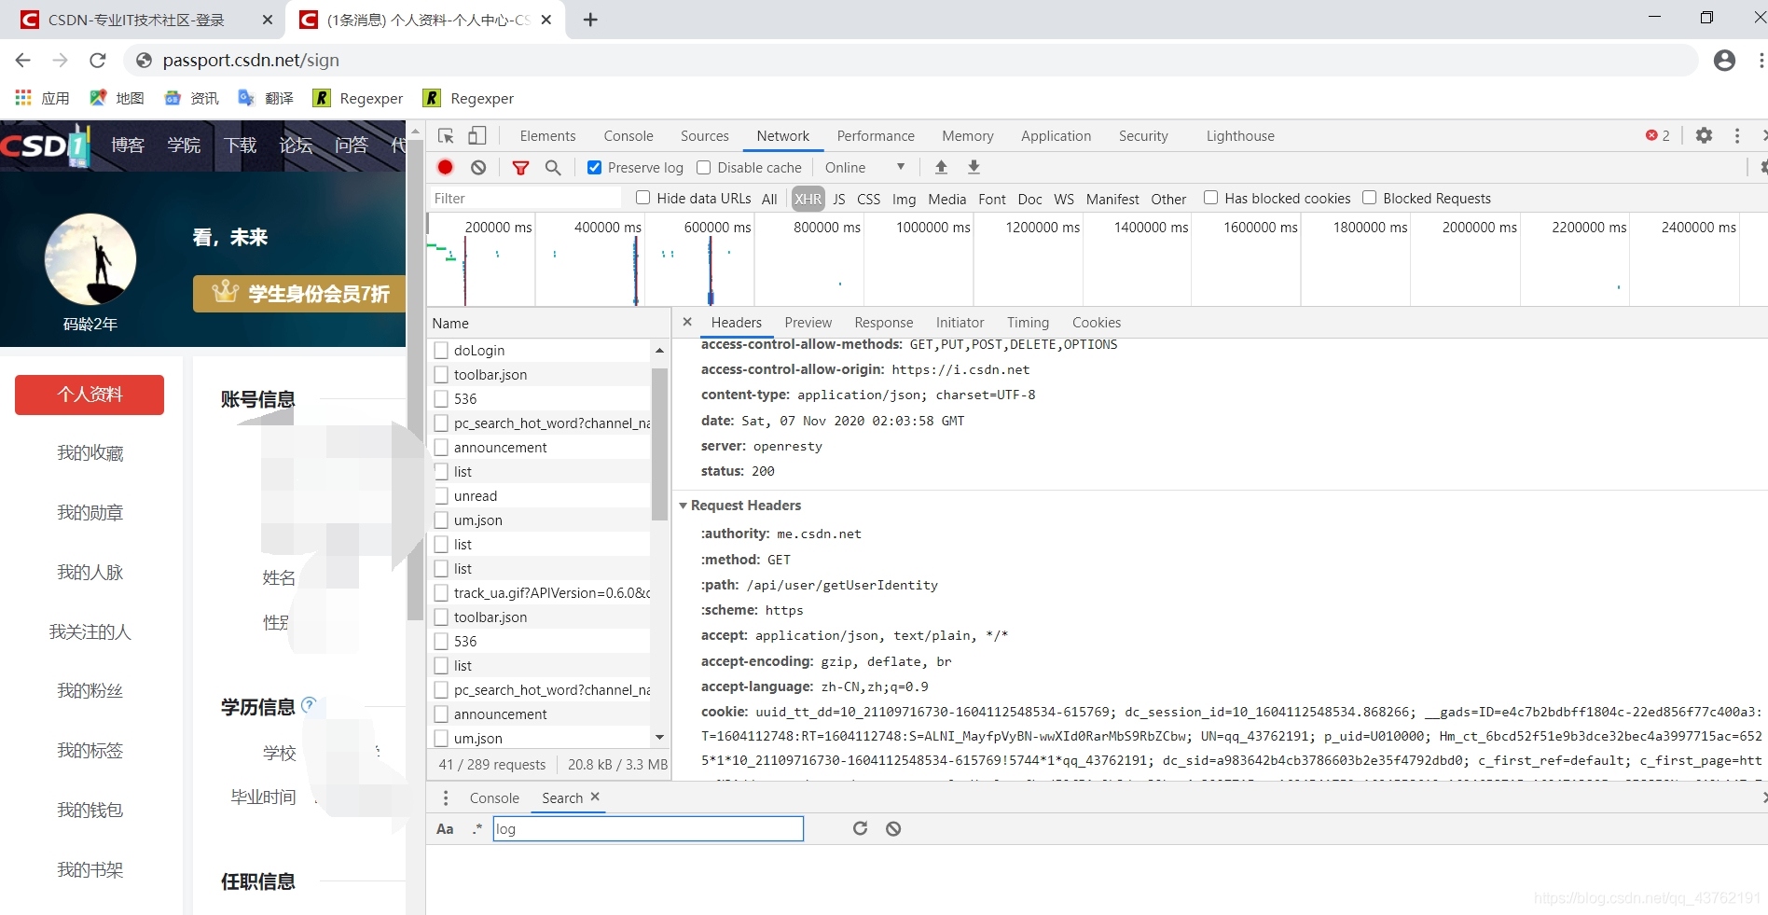This screenshot has height=915, width=1768.
Task: Show the Response tab of request
Action: tap(883, 322)
